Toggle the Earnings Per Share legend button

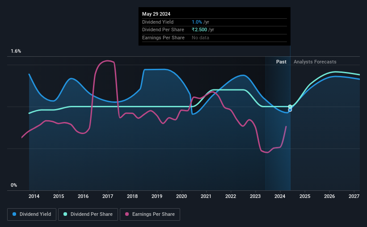(150, 214)
